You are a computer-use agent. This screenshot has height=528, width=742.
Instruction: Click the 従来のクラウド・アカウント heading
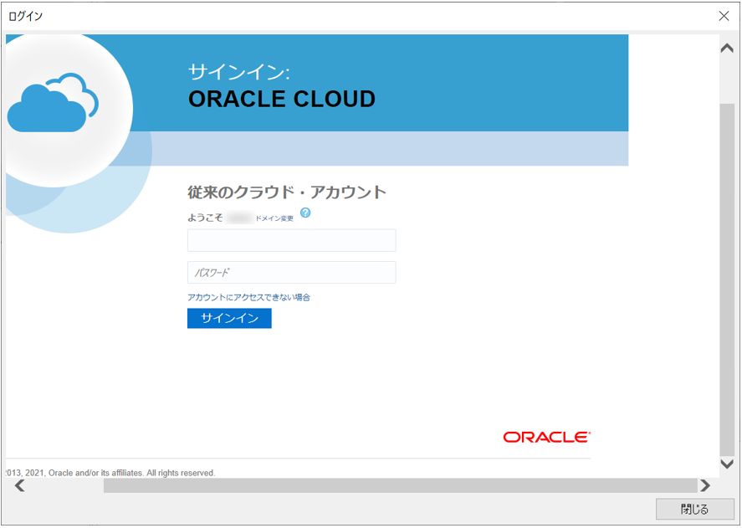[x=287, y=192]
